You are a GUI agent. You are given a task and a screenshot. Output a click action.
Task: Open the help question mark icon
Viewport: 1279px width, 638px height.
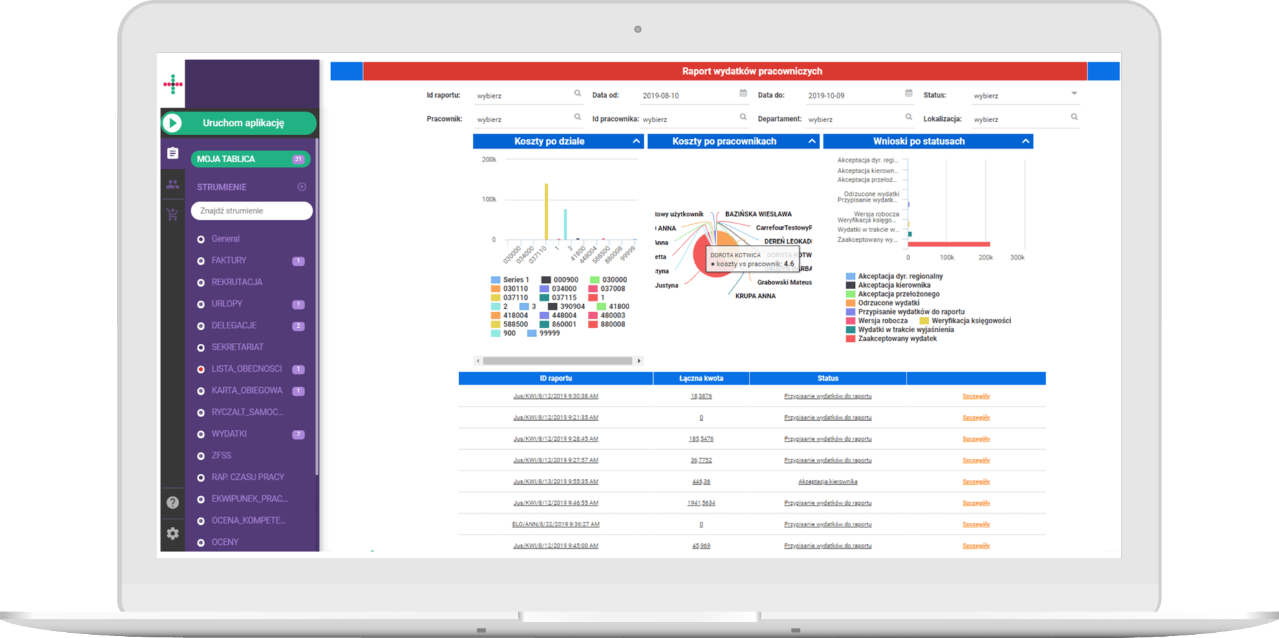173,502
